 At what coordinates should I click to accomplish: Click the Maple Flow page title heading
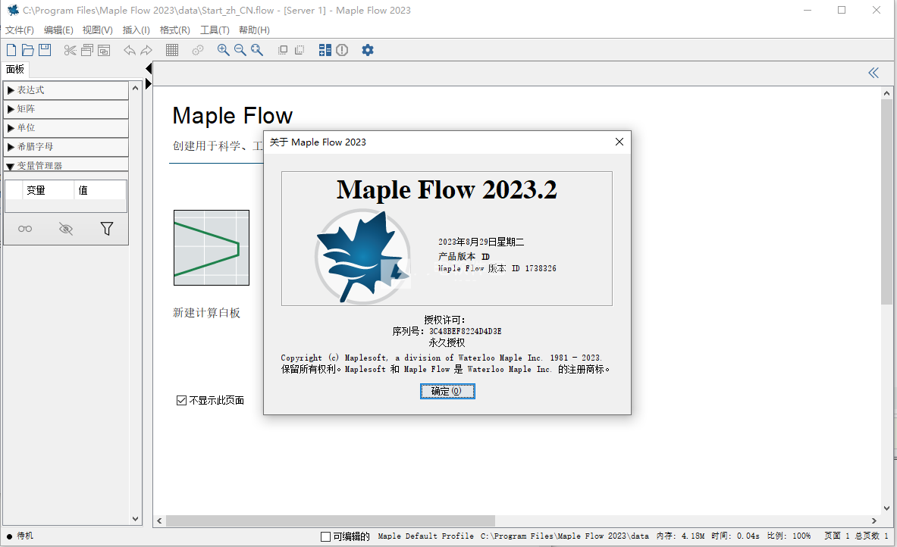pyautogui.click(x=232, y=115)
